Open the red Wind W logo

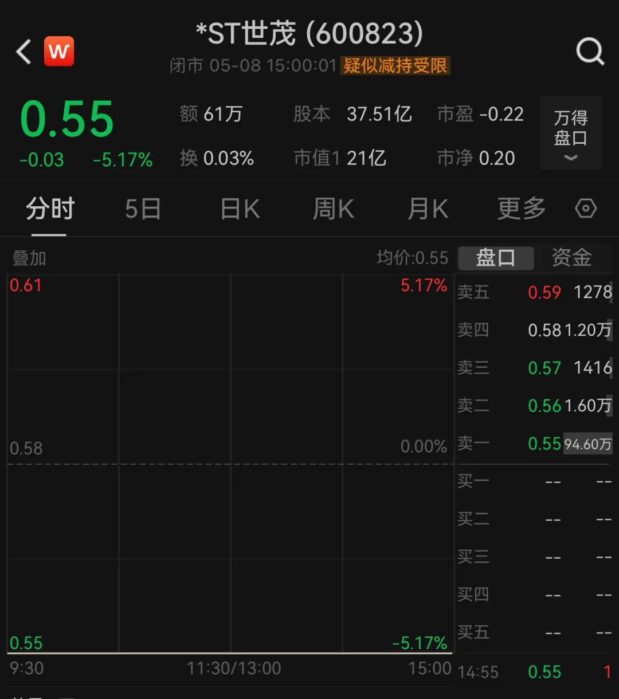coord(59,52)
